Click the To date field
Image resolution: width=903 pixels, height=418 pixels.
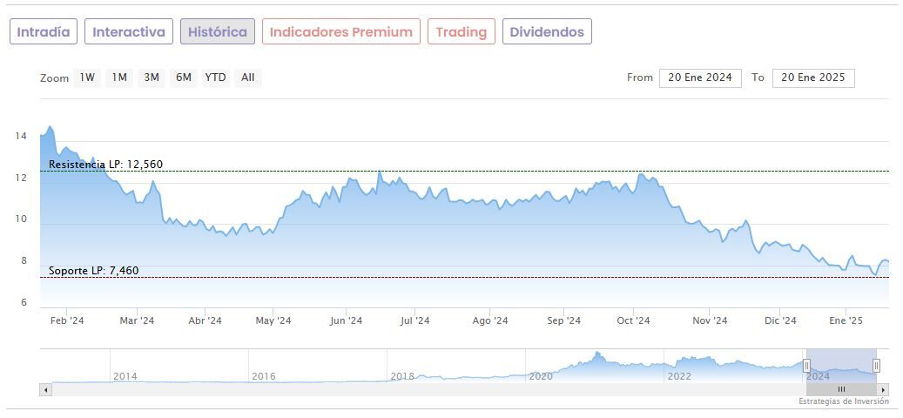[813, 78]
